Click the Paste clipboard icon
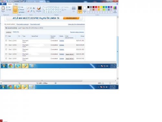 pyautogui.click(x=3, y=8)
